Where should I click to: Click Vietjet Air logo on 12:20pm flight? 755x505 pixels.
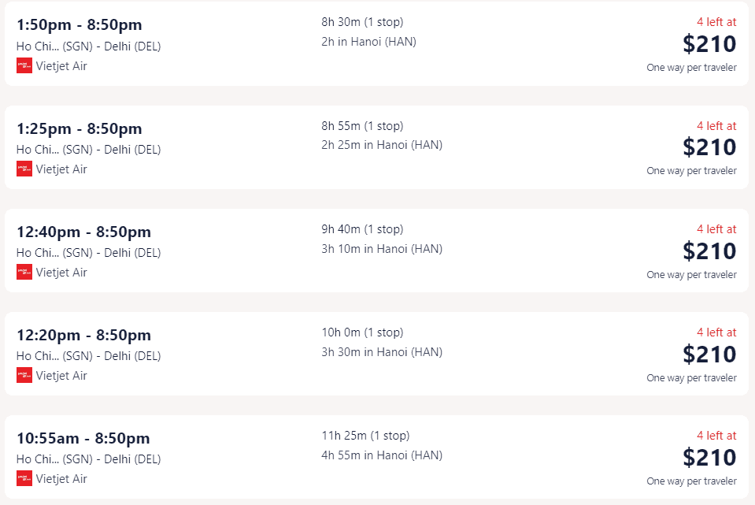[24, 375]
